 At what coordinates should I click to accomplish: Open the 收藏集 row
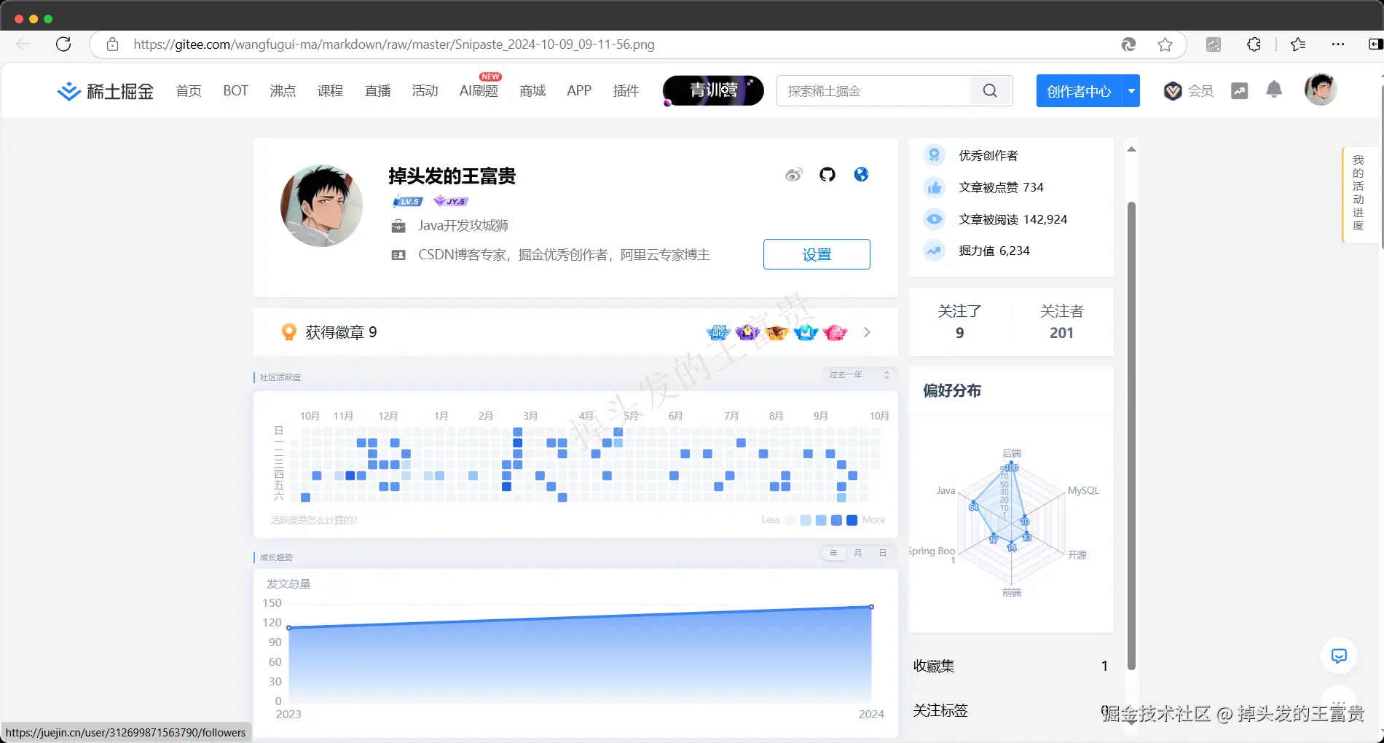(x=1011, y=666)
